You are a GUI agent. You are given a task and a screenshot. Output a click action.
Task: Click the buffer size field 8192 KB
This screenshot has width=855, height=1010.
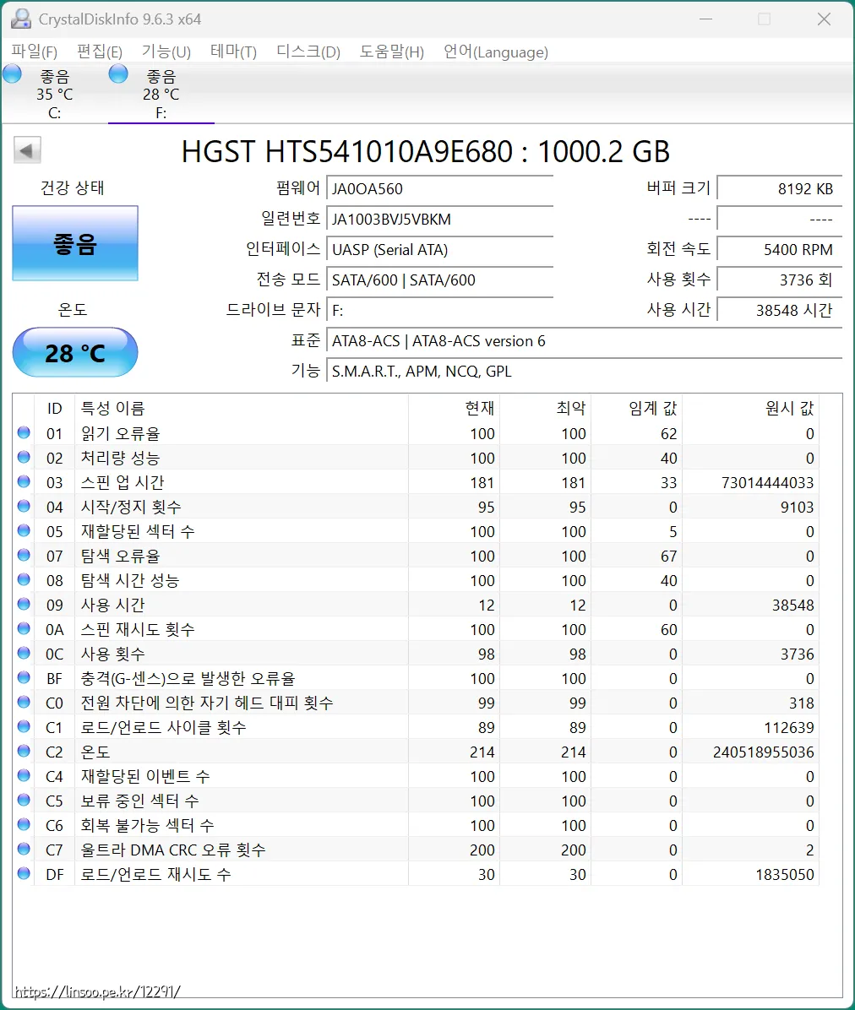[780, 188]
